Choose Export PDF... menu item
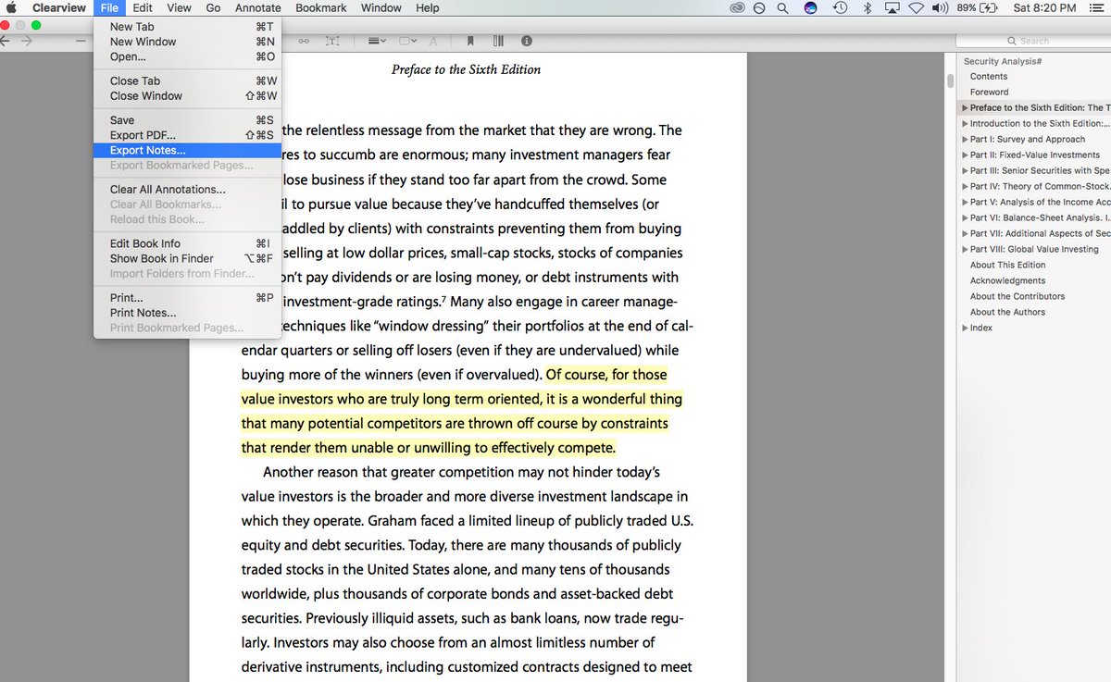This screenshot has width=1111, height=682. coord(188,135)
